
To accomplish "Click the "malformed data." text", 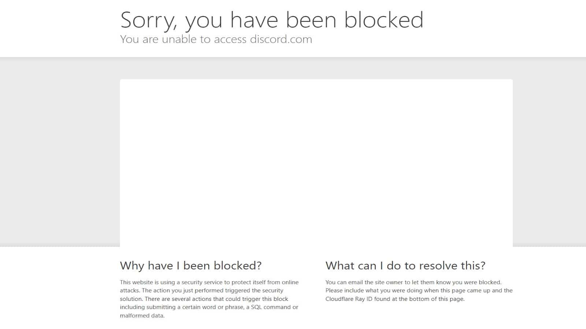I will click(x=142, y=316).
